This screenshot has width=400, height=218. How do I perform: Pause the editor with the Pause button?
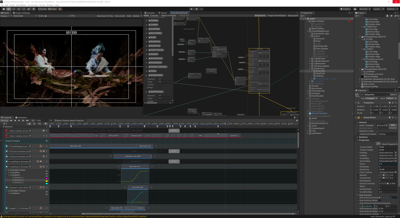pos(197,9)
